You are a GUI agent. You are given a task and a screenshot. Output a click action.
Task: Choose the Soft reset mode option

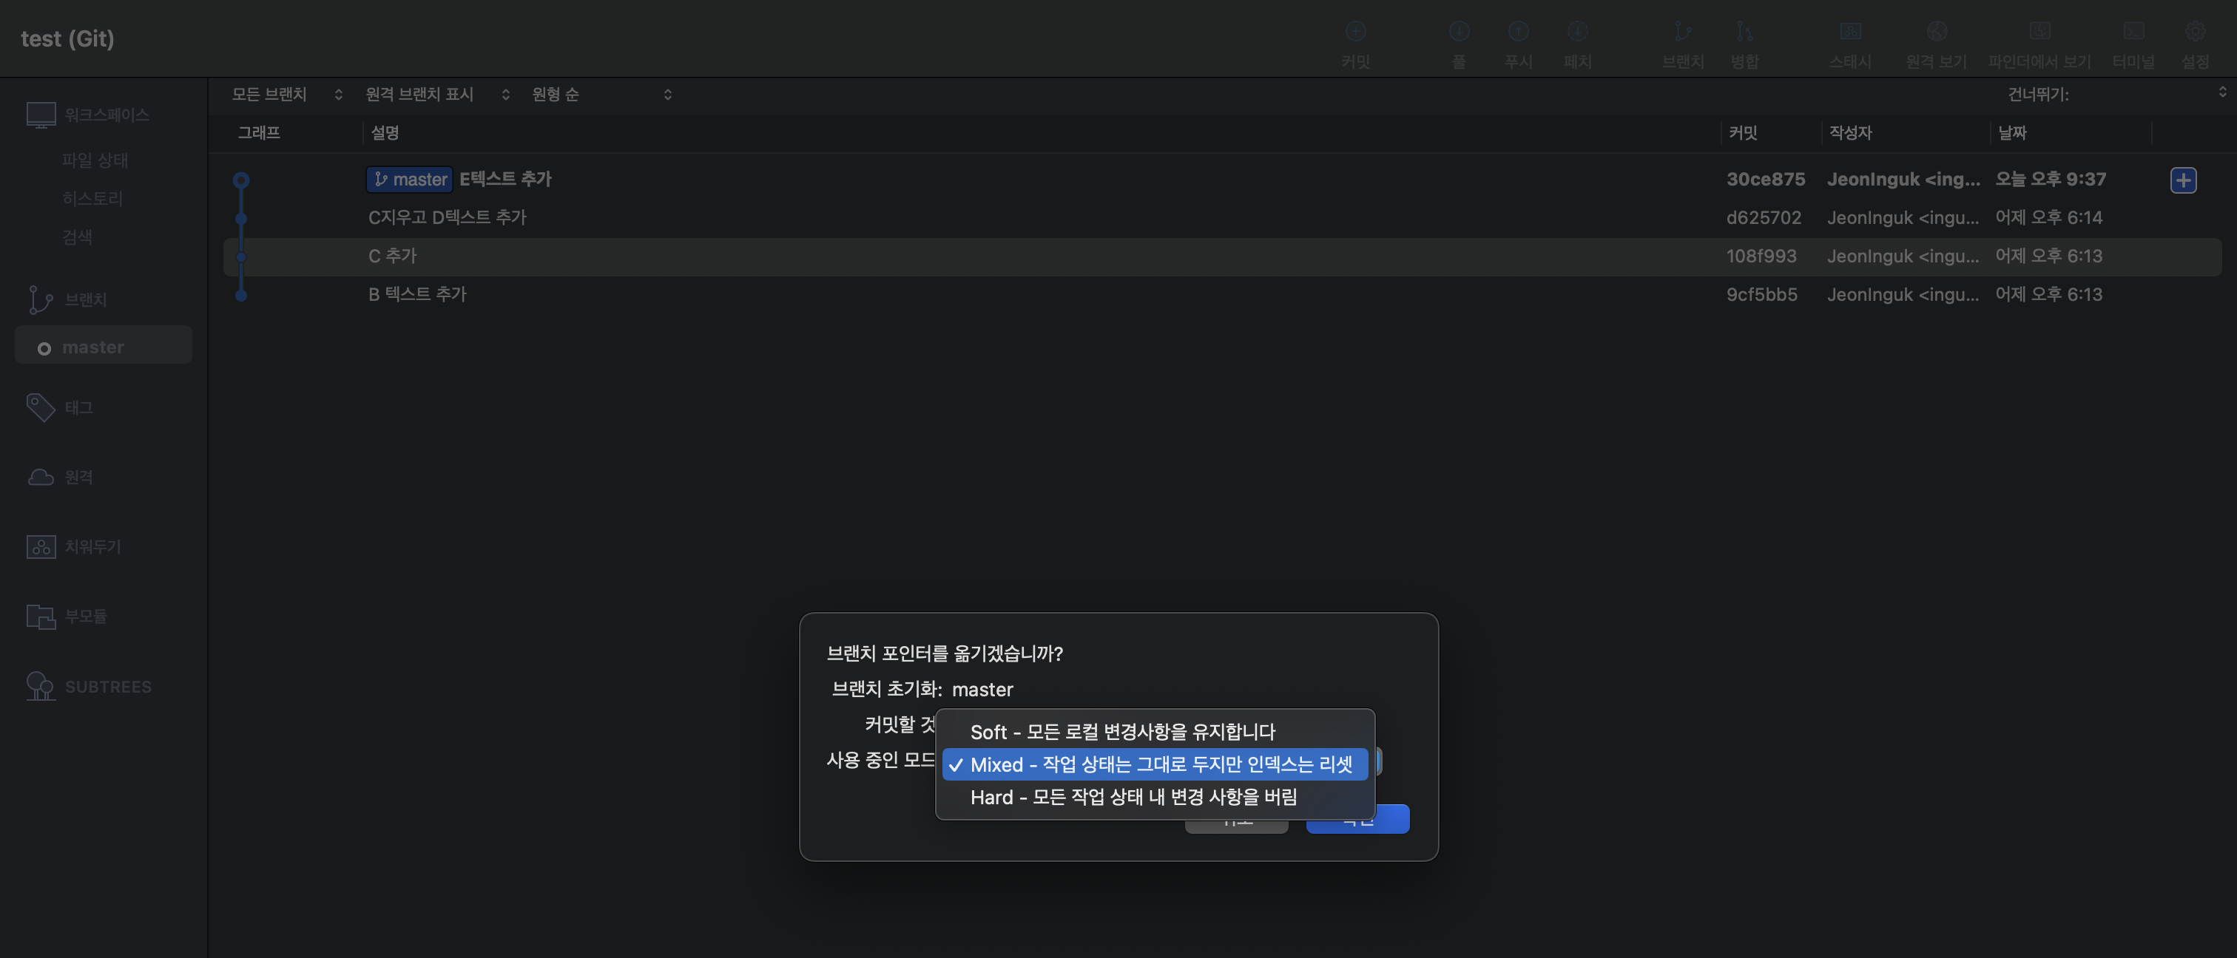tap(1122, 732)
